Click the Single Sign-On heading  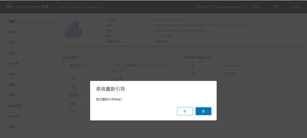(197, 57)
